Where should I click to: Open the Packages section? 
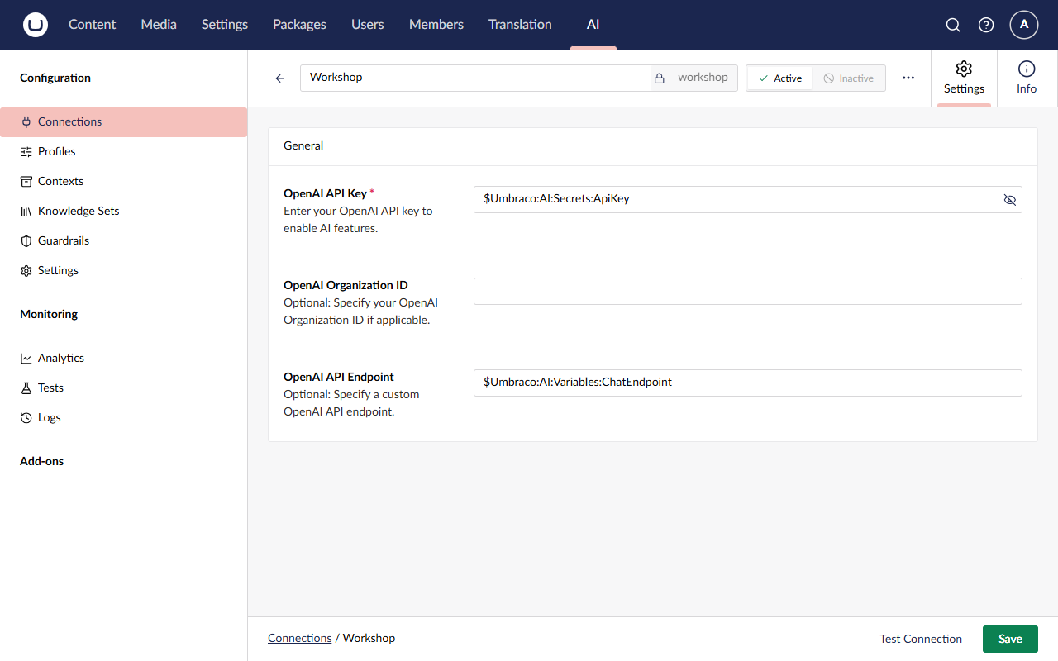(x=299, y=25)
